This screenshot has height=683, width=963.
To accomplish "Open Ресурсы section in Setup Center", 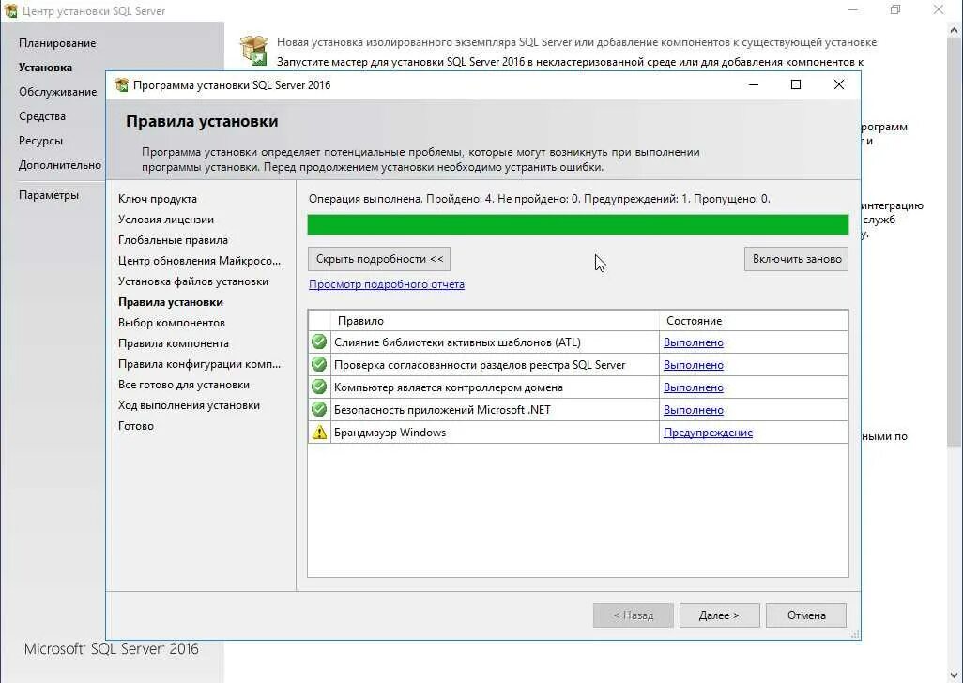I will point(40,141).
